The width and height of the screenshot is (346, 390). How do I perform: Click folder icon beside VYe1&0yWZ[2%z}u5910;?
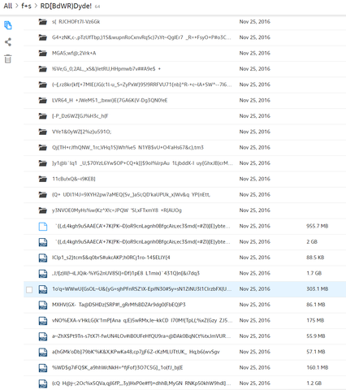tap(43, 132)
